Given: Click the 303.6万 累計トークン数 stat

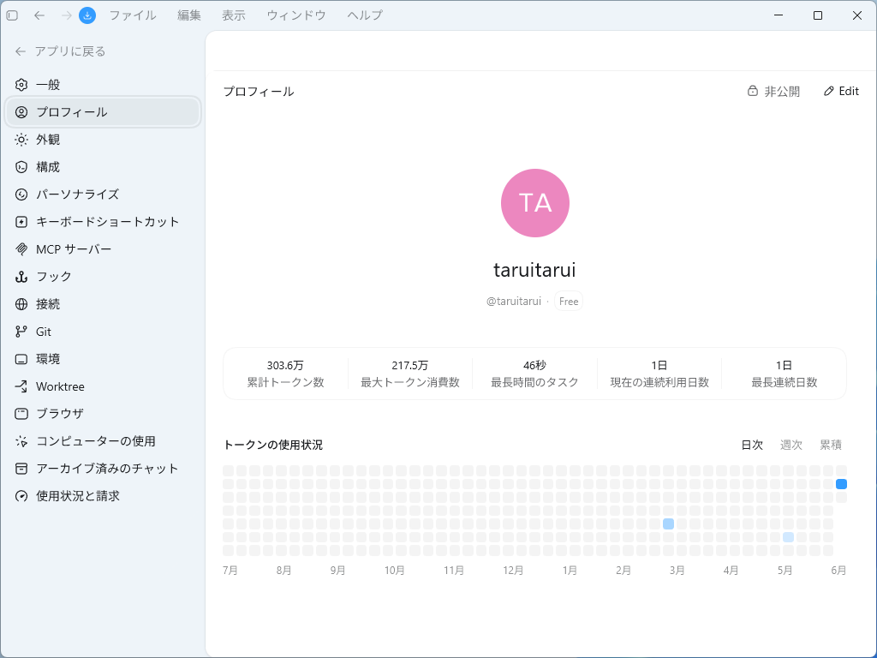Looking at the screenshot, I should (285, 374).
